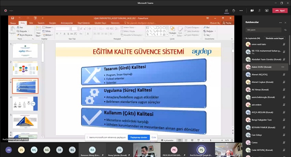Open the raise hand reactions icon
This screenshot has width=291, height=157.
pyautogui.click(x=234, y=11)
